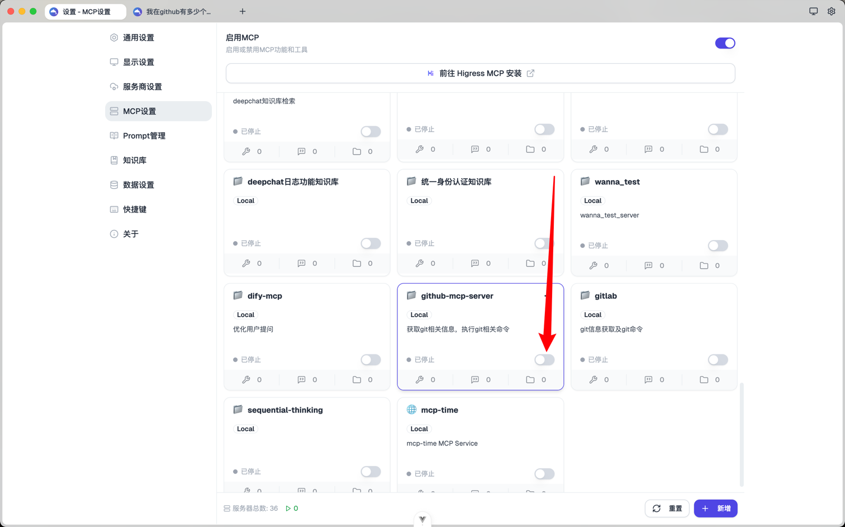Click the wanna_test_server description text
The image size is (845, 527).
[x=610, y=215]
